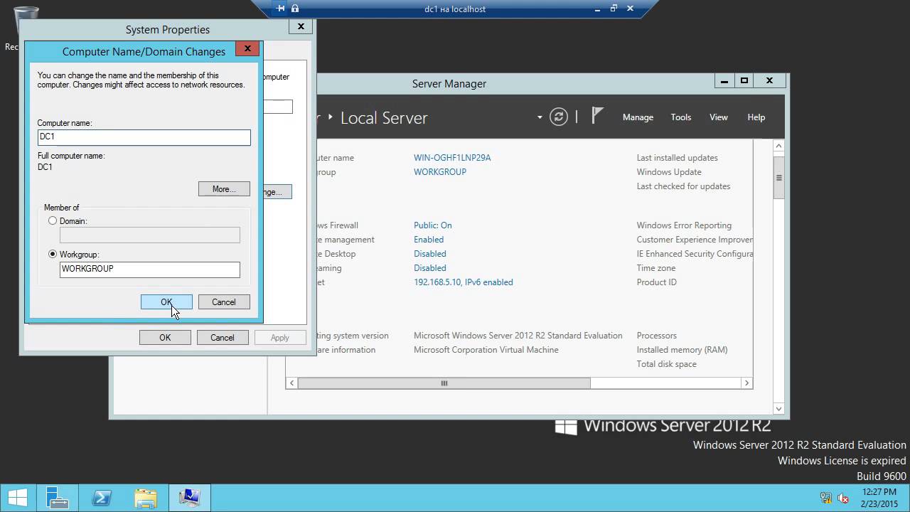Click the 'Installed memory (RAM)' label

[x=682, y=350]
